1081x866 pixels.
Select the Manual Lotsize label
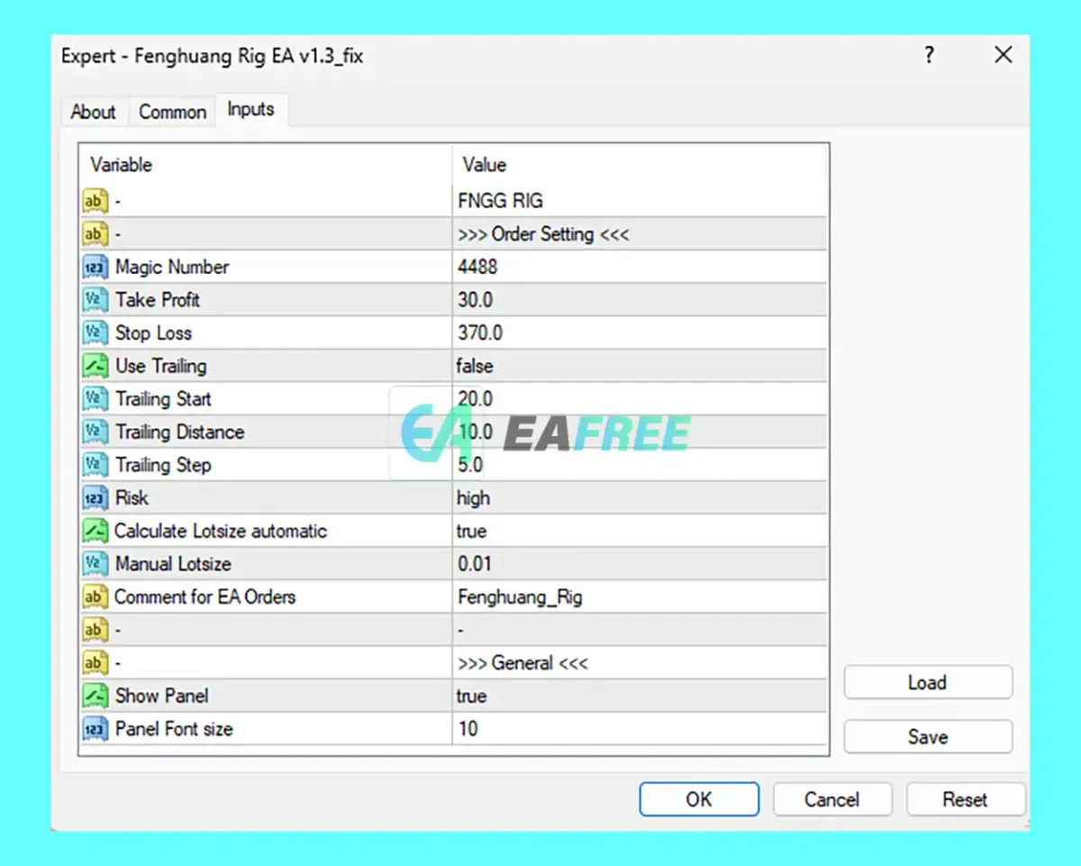click(x=173, y=564)
